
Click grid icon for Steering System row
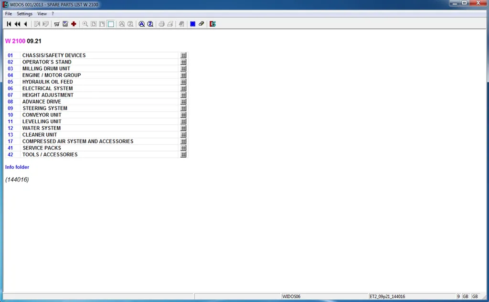[183, 108]
